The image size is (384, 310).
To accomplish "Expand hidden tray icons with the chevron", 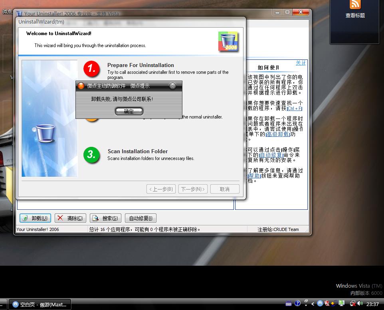I will (313, 304).
